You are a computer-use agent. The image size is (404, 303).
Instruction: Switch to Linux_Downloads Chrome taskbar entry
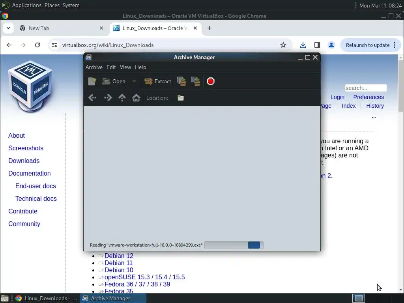[47, 298]
